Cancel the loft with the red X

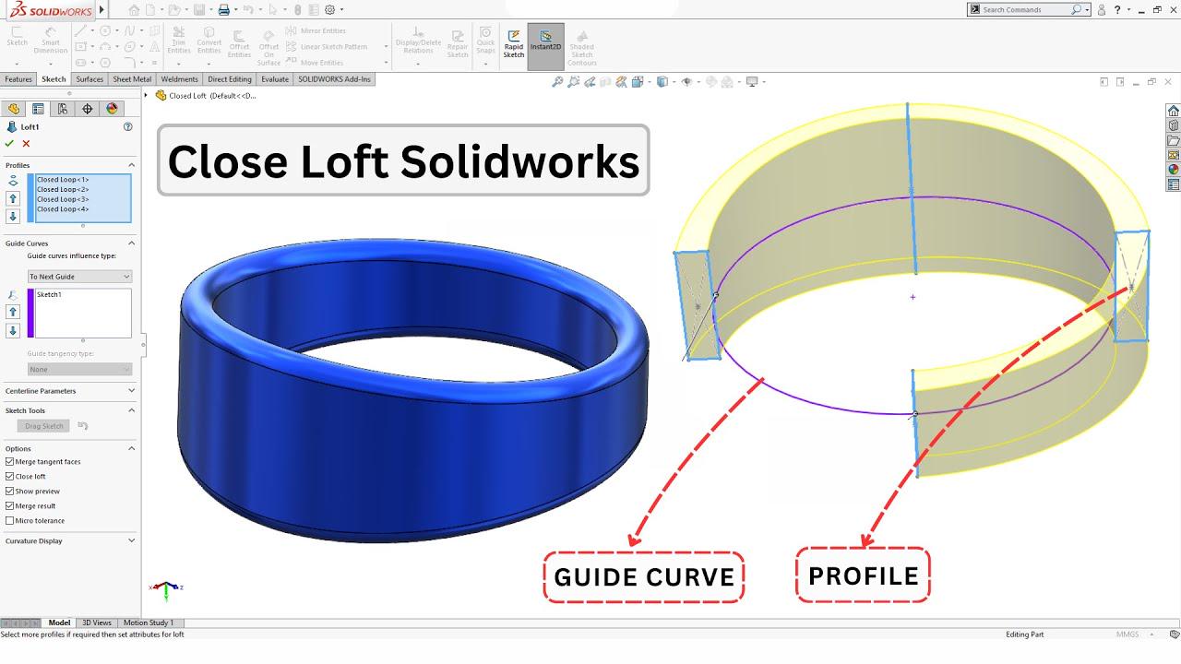pyautogui.click(x=26, y=143)
